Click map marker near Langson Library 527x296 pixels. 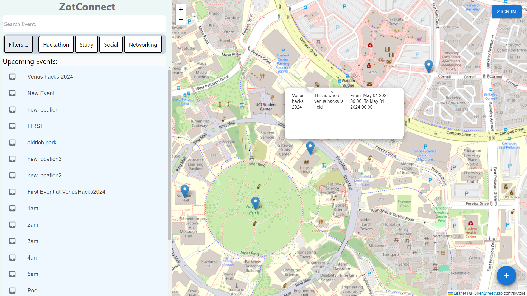coord(310,147)
